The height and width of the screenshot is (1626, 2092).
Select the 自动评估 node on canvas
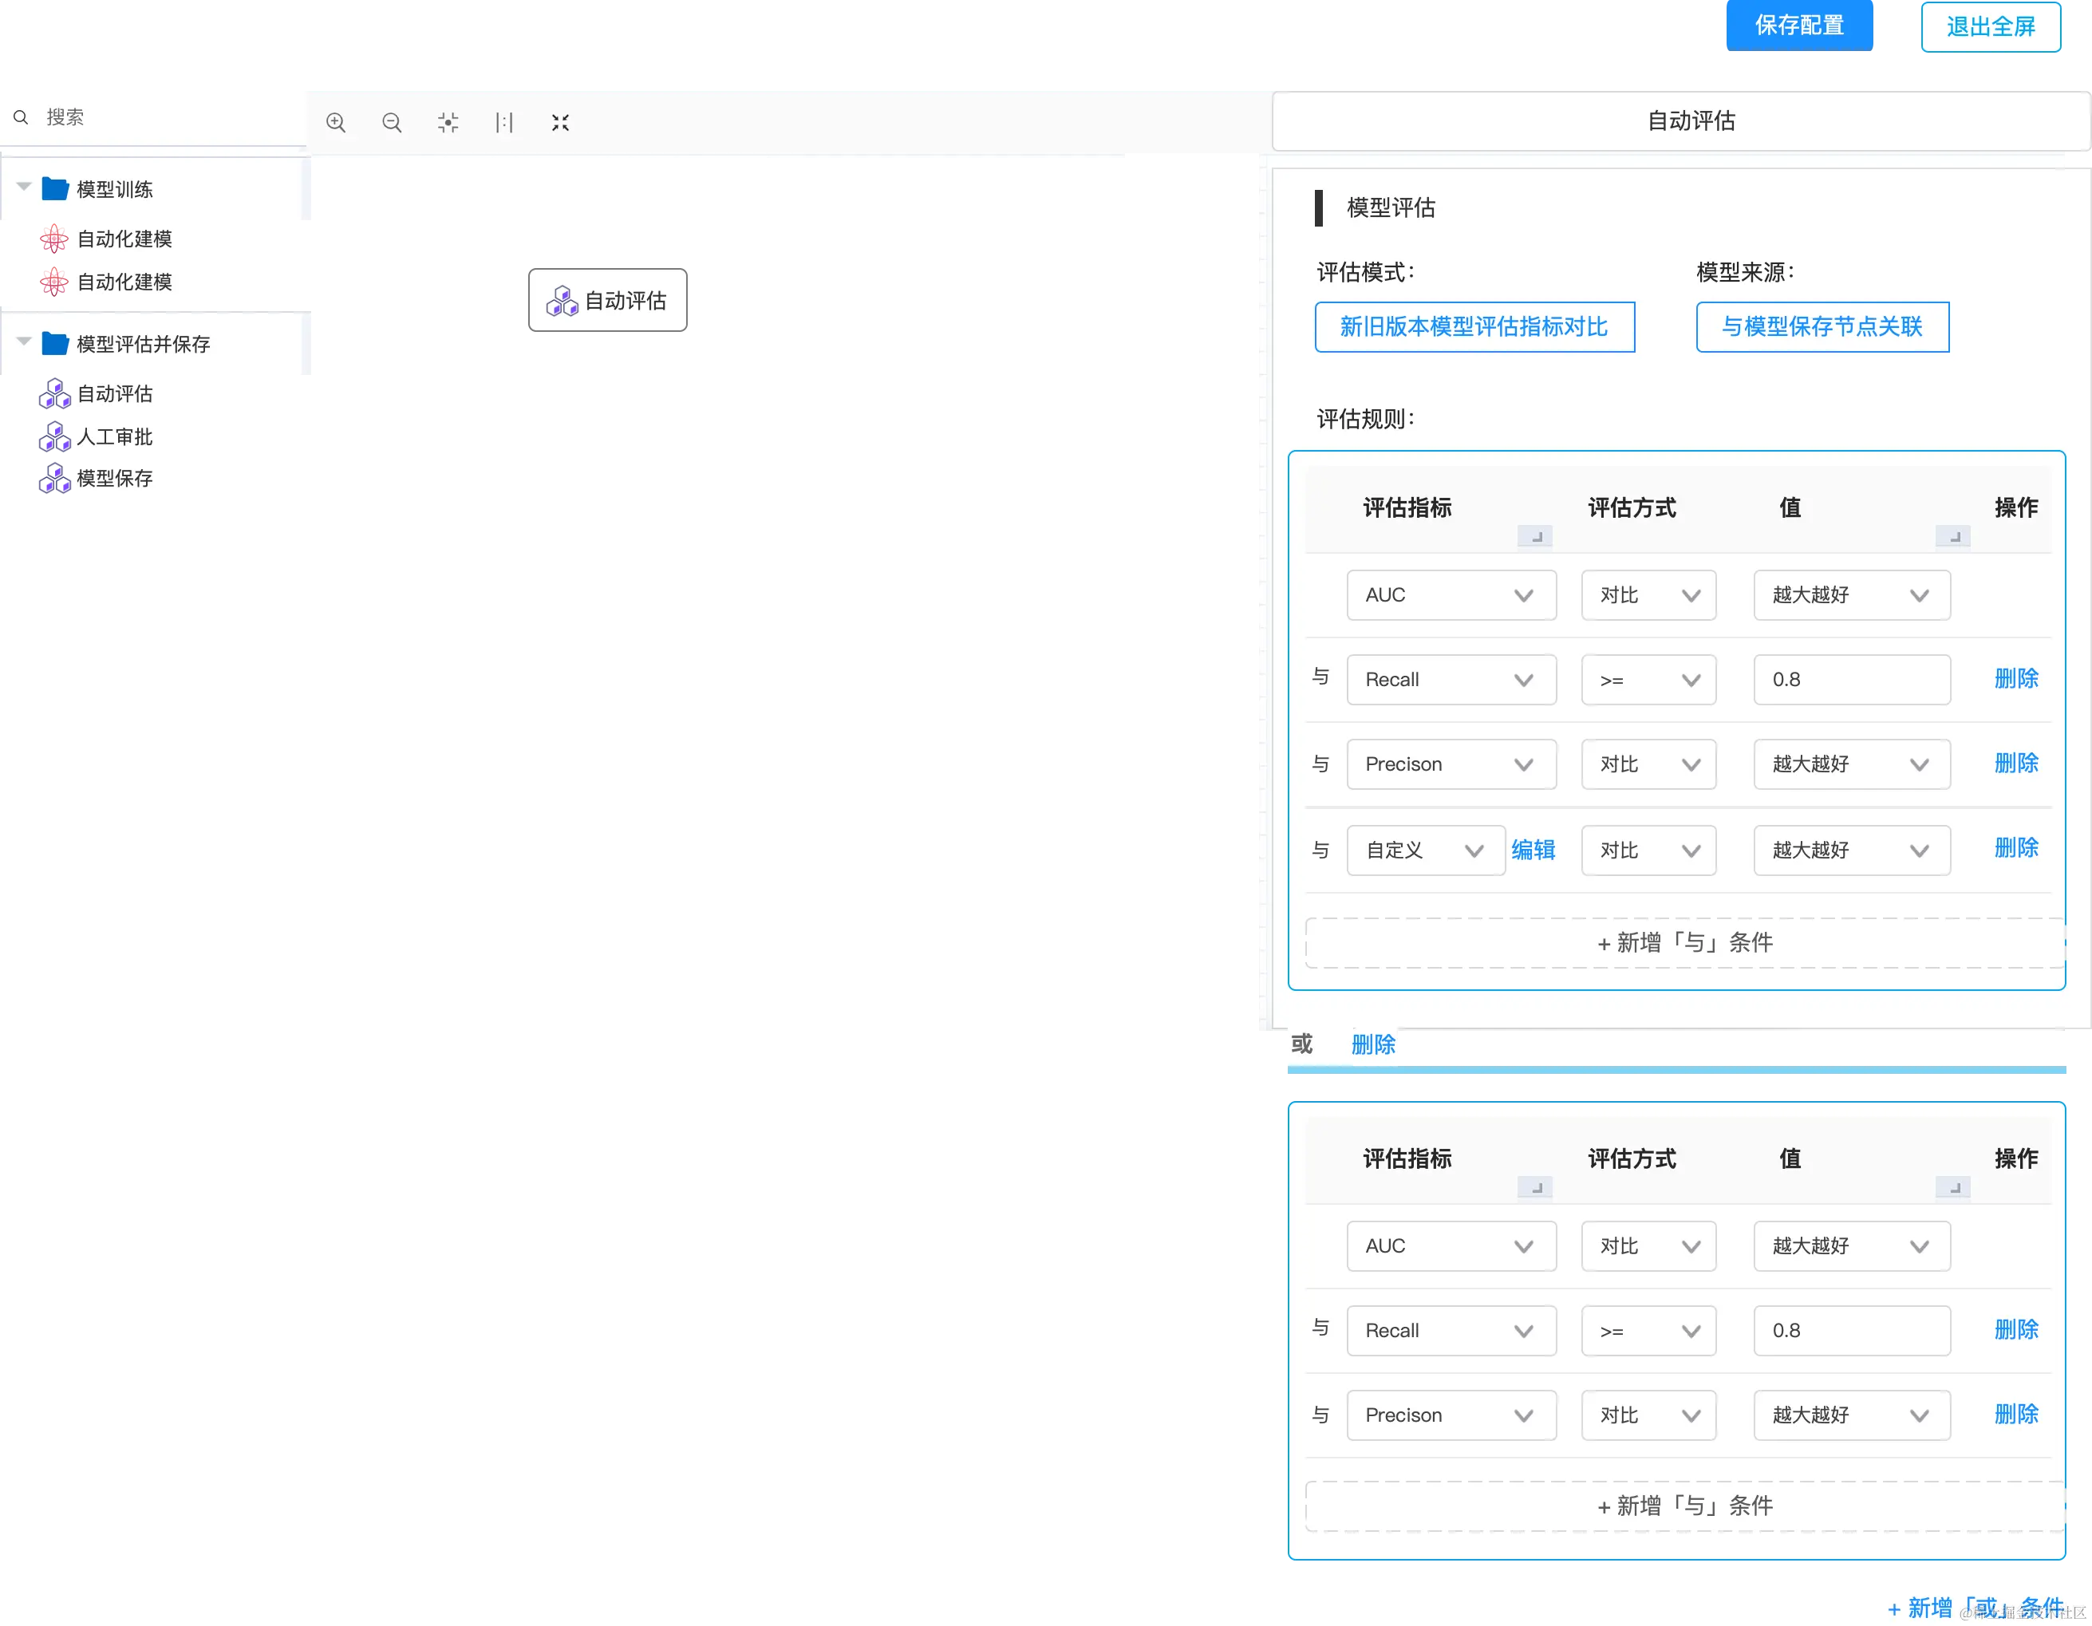coord(606,301)
